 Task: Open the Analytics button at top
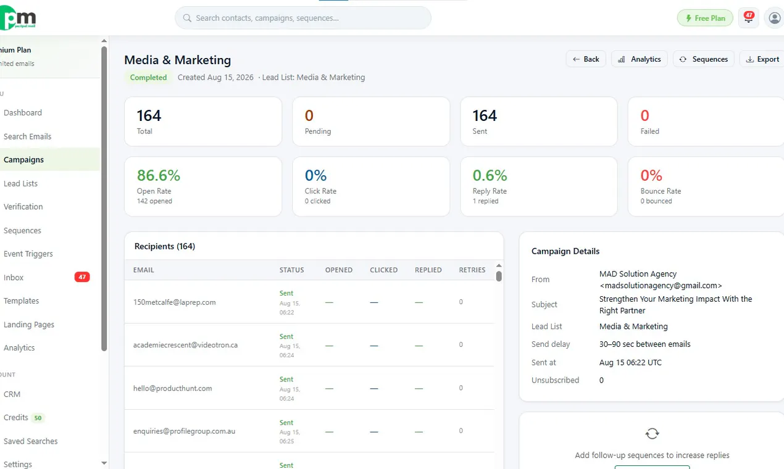point(640,59)
